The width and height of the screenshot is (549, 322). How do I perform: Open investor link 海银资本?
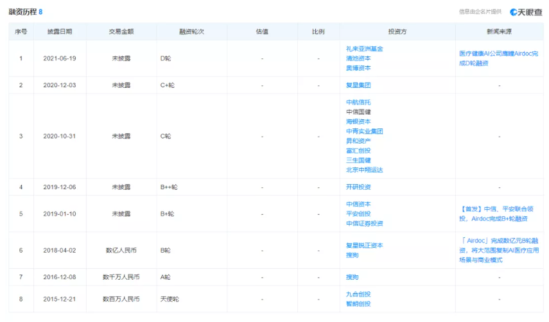point(358,122)
